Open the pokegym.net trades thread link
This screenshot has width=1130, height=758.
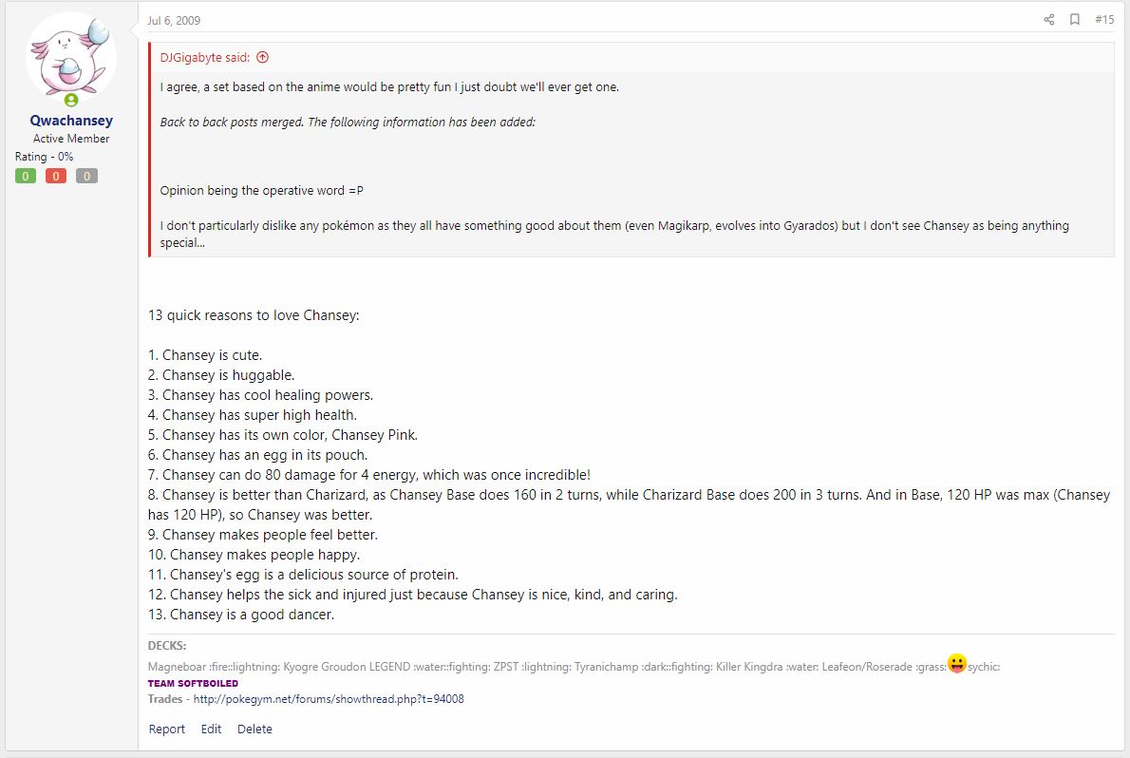click(329, 699)
